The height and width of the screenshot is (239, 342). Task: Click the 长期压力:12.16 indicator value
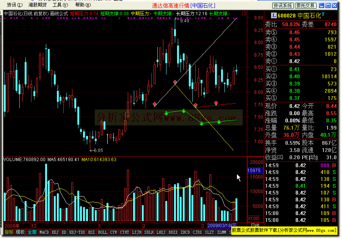[x=192, y=14]
